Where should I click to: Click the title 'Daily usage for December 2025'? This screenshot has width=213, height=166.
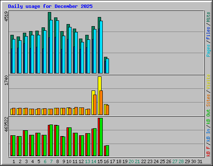coord(50,6)
